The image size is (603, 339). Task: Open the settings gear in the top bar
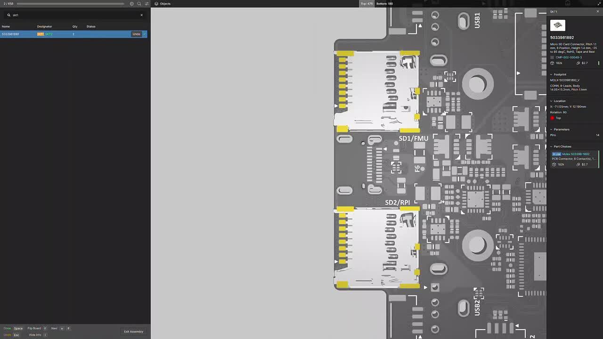[x=132, y=4]
